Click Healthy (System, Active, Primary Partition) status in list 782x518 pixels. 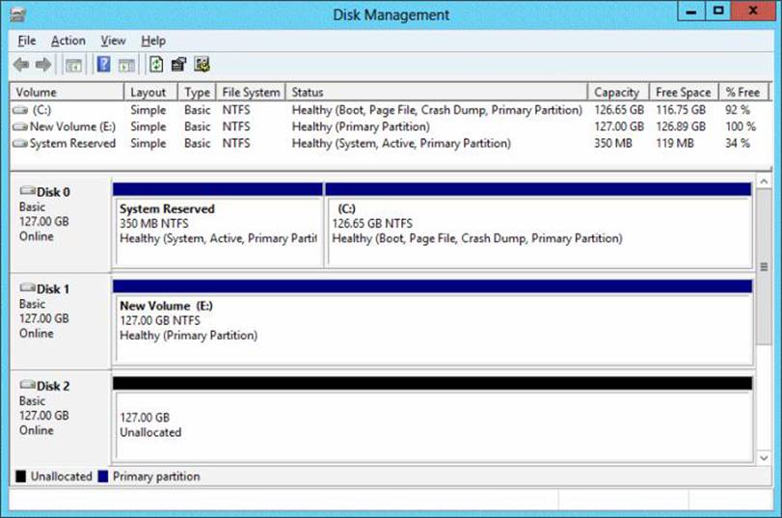point(401,144)
